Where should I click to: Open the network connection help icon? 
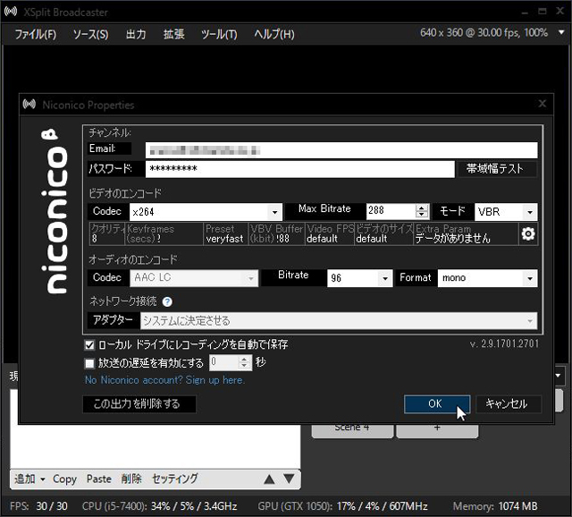(x=167, y=302)
